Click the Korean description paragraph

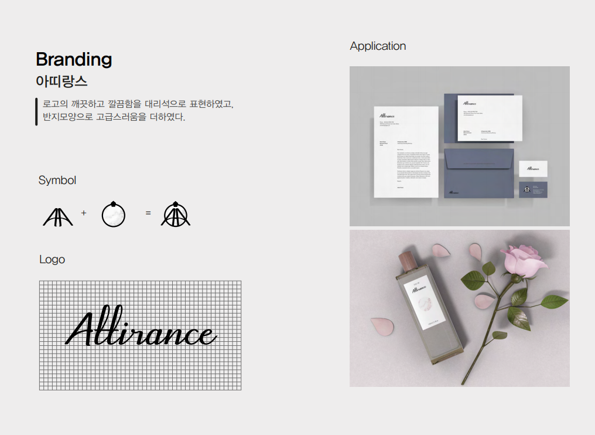(138, 111)
